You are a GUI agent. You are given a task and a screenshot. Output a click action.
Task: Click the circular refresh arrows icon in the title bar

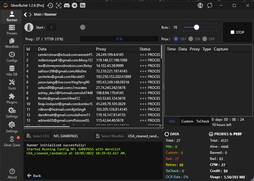(210, 6)
